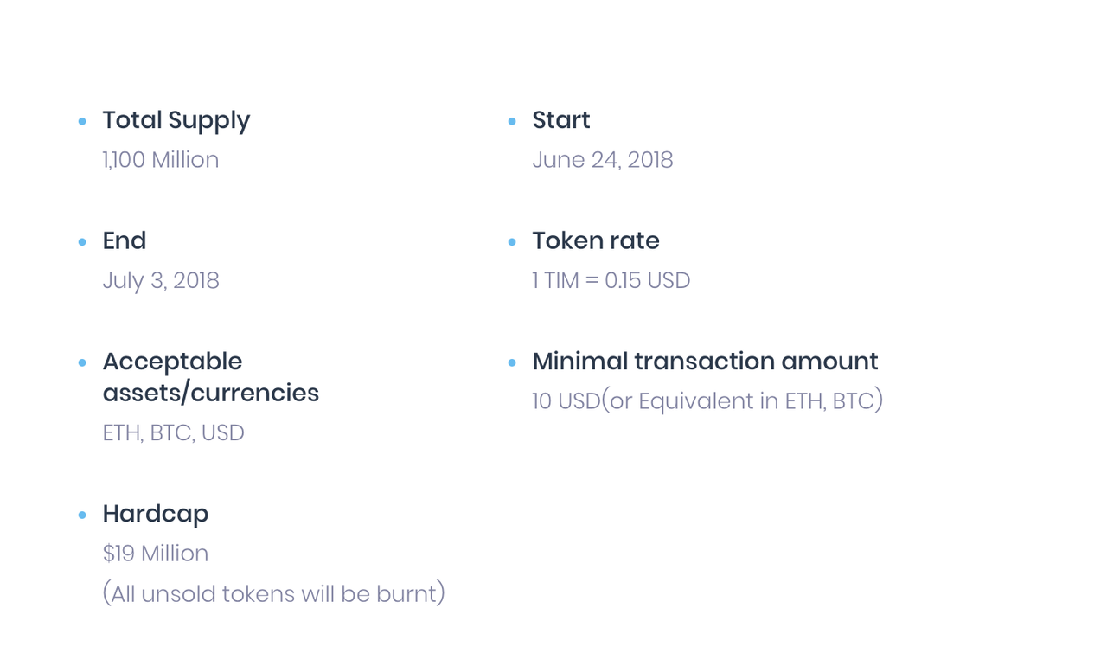Click the Start heading

(561, 119)
